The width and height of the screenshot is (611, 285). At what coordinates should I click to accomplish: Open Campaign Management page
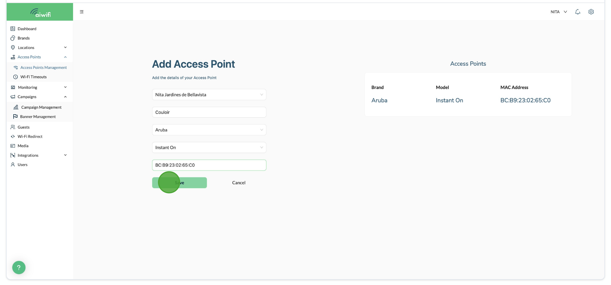click(41, 107)
